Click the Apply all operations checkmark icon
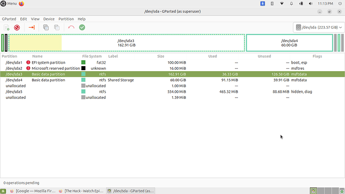Screen dimensions: 345x194 (x=82, y=28)
